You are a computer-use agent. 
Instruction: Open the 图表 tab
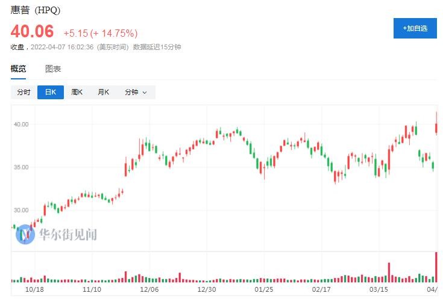pos(53,69)
